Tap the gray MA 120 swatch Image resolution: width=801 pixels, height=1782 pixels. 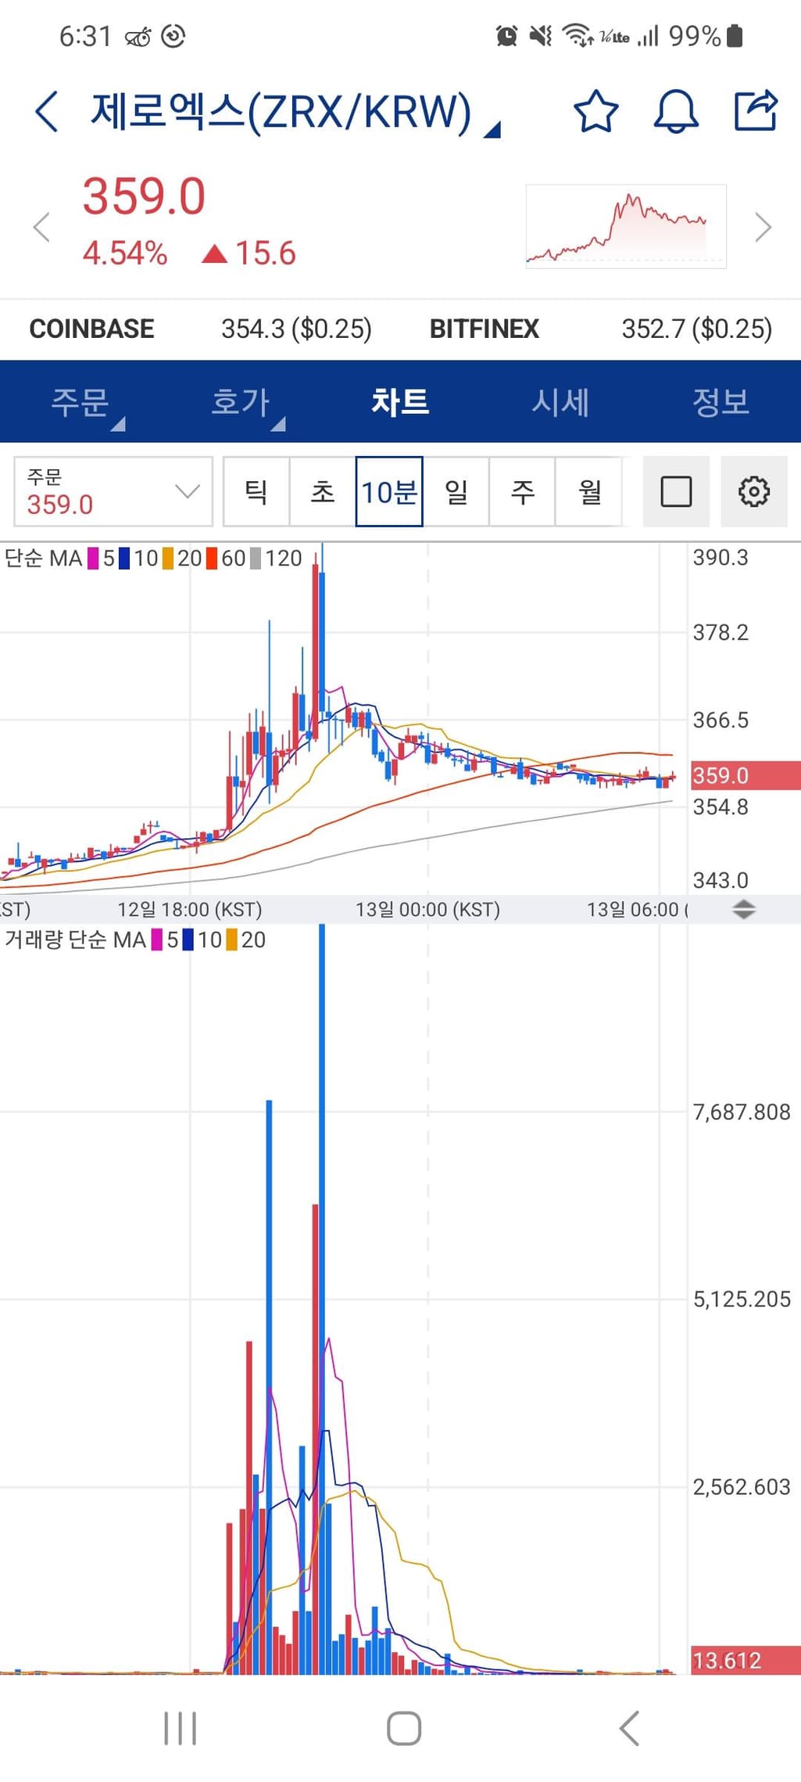pos(256,559)
